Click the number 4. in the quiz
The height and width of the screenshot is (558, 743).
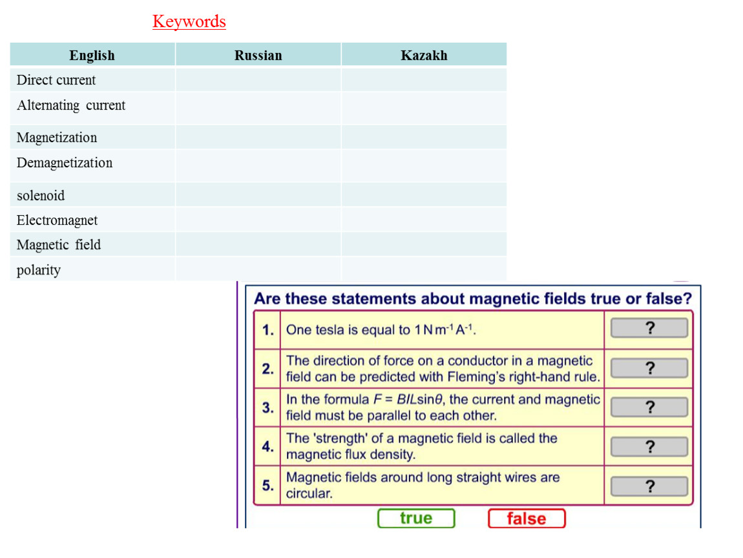(x=267, y=446)
